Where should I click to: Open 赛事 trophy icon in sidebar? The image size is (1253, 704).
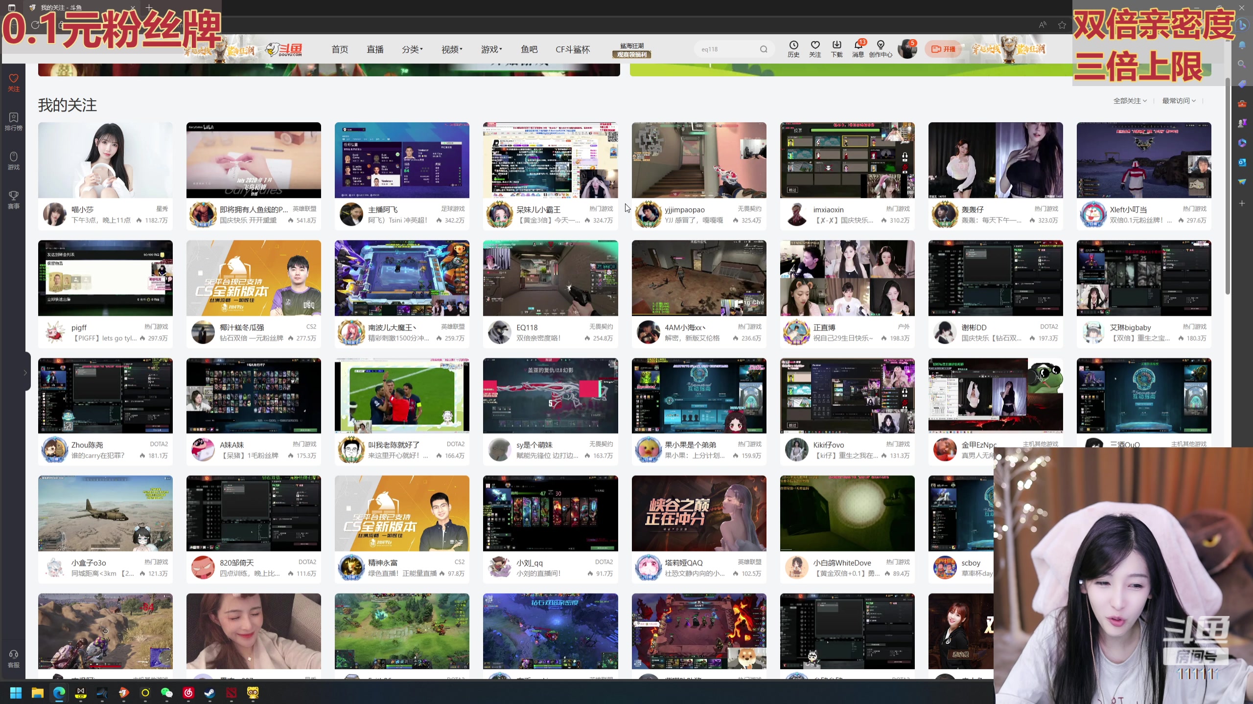click(13, 199)
